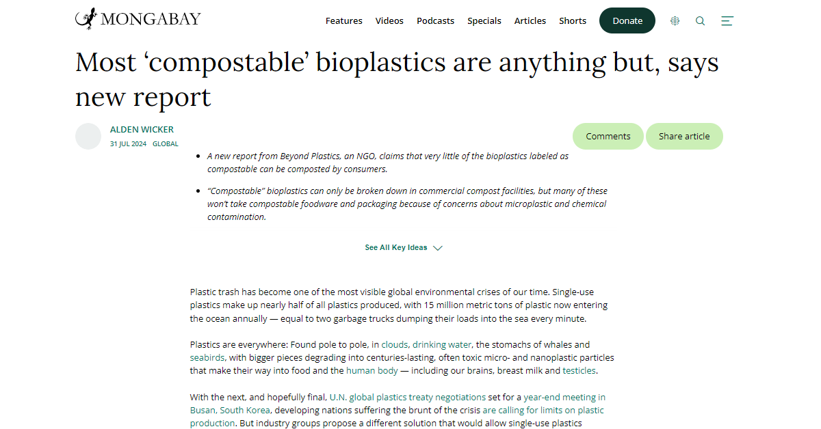Expand the See All Key Ideas chevron

click(438, 248)
